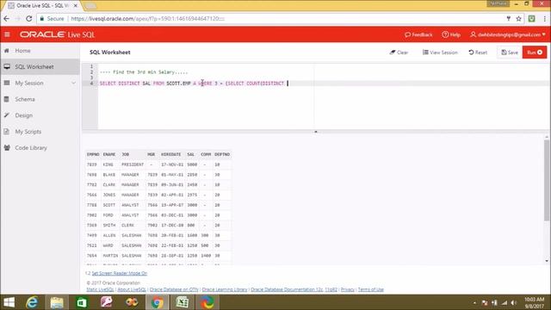Click the ALLEN name cell
The image size is (551, 310).
coord(109,235)
